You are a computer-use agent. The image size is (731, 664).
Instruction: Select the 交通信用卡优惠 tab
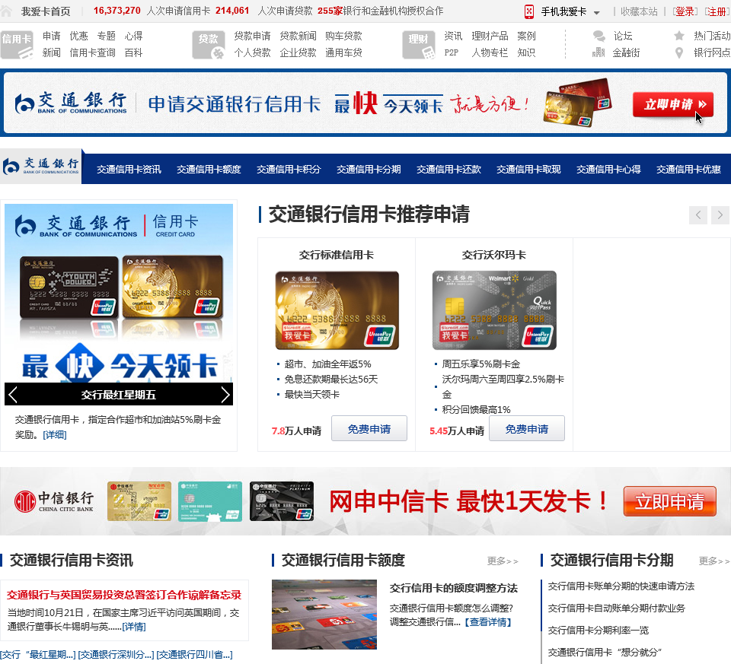pyautogui.click(x=688, y=170)
